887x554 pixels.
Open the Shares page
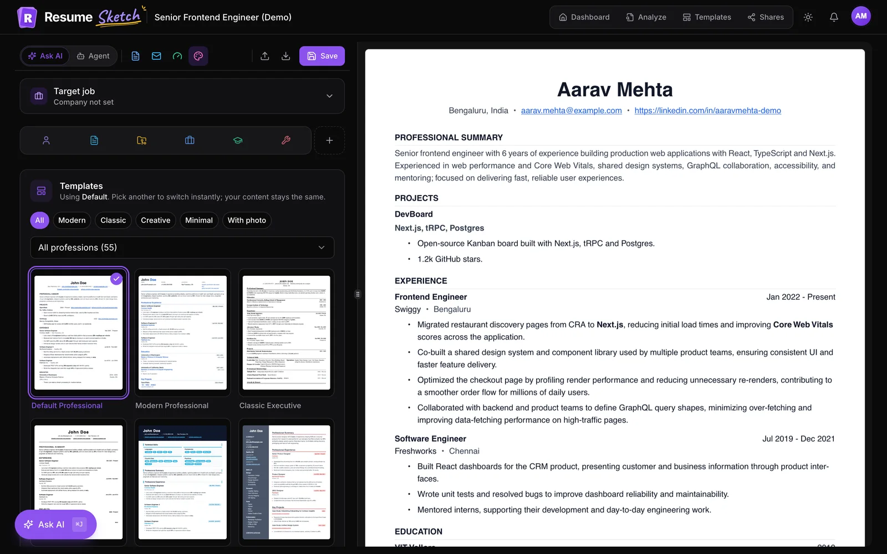[x=766, y=17]
